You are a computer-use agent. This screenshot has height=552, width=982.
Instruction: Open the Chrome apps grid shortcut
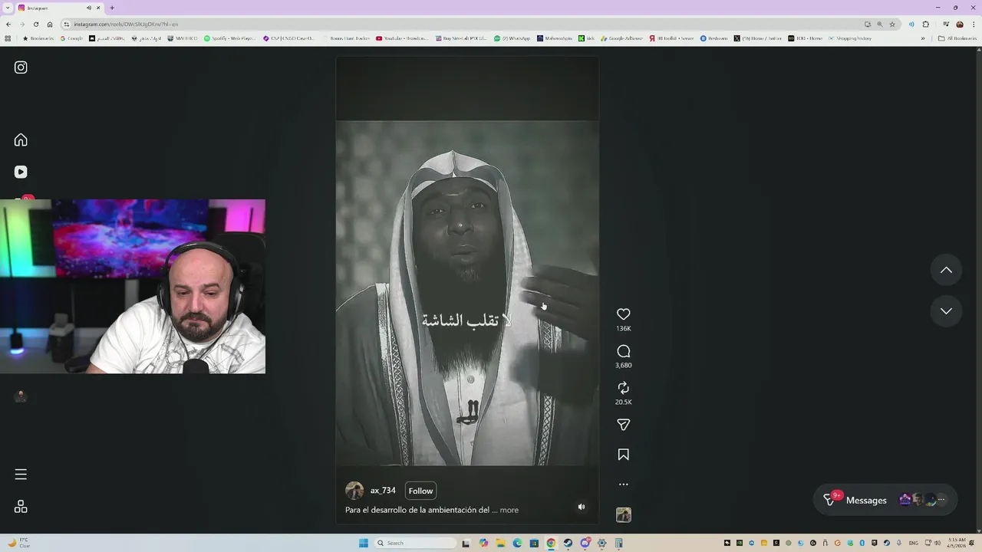click(x=8, y=38)
